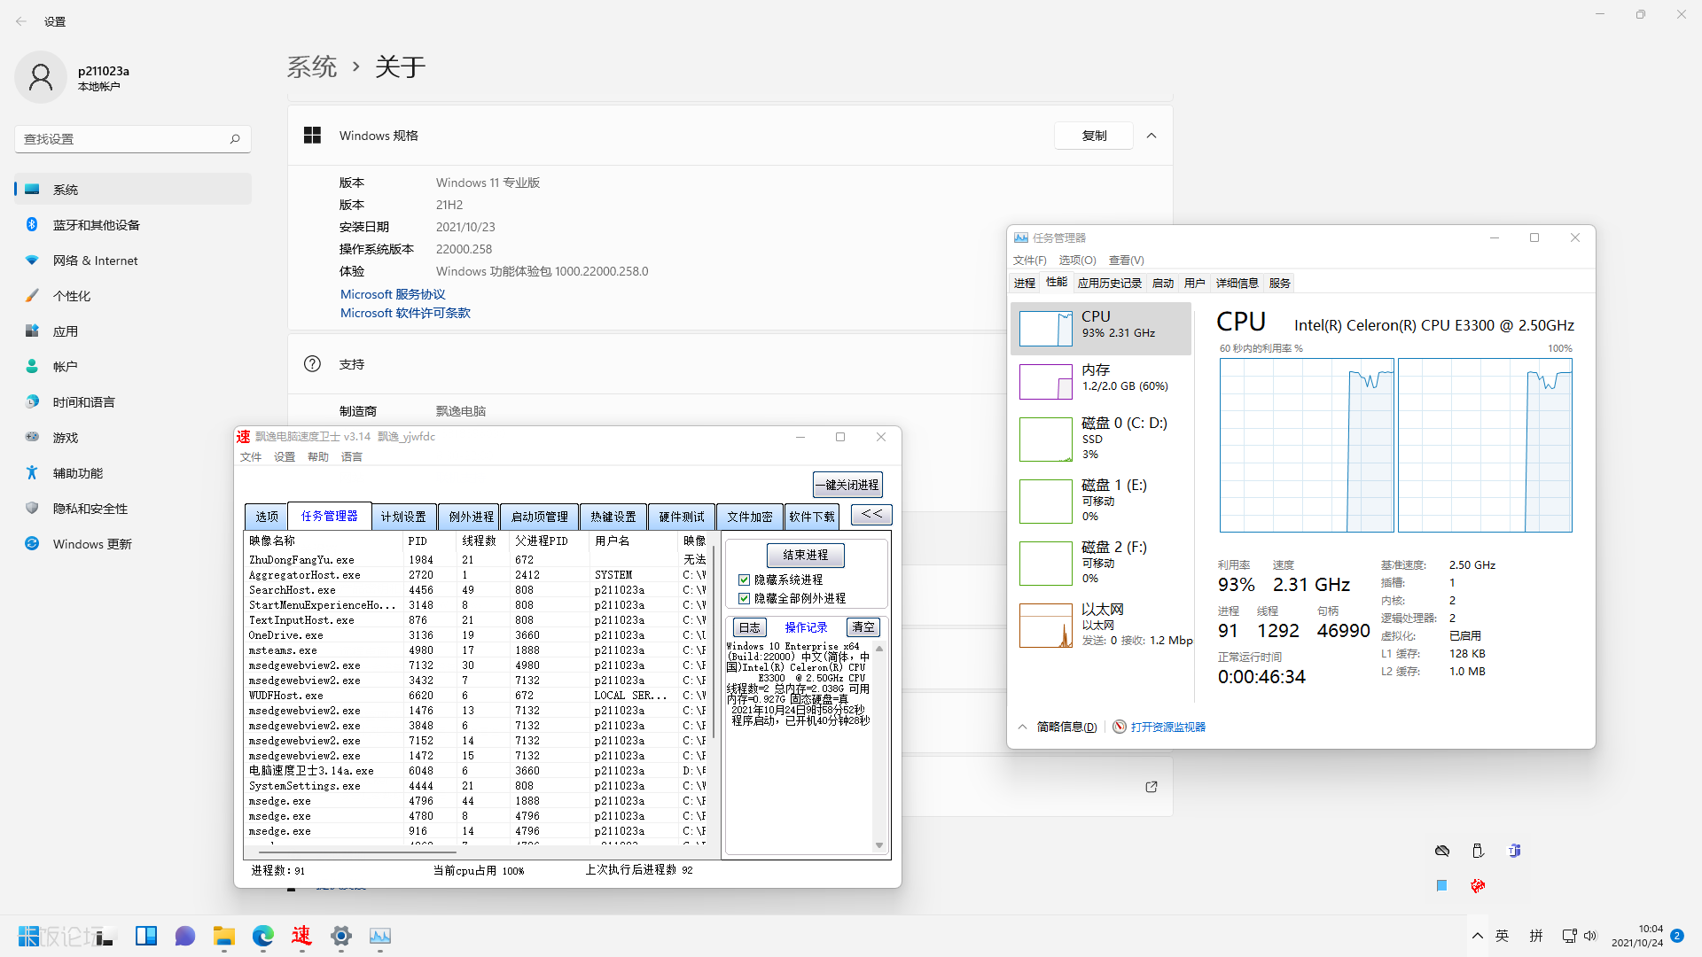Open the Language menu in speed guard window
The width and height of the screenshot is (1702, 957).
[x=352, y=457]
